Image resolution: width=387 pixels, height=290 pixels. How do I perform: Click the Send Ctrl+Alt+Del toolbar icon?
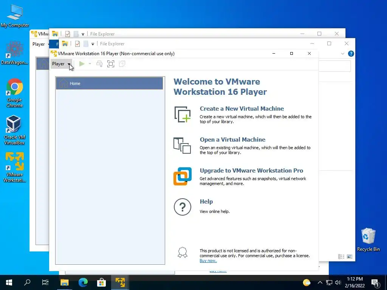[x=99, y=64]
